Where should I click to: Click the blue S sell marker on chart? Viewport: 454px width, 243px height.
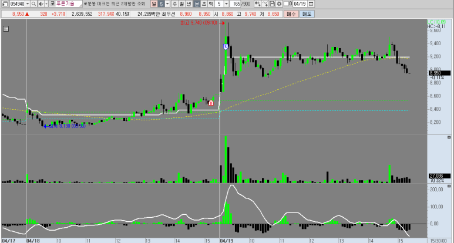226,46
